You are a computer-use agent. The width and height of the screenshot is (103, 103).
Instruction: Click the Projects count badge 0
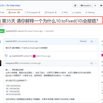click(56, 12)
